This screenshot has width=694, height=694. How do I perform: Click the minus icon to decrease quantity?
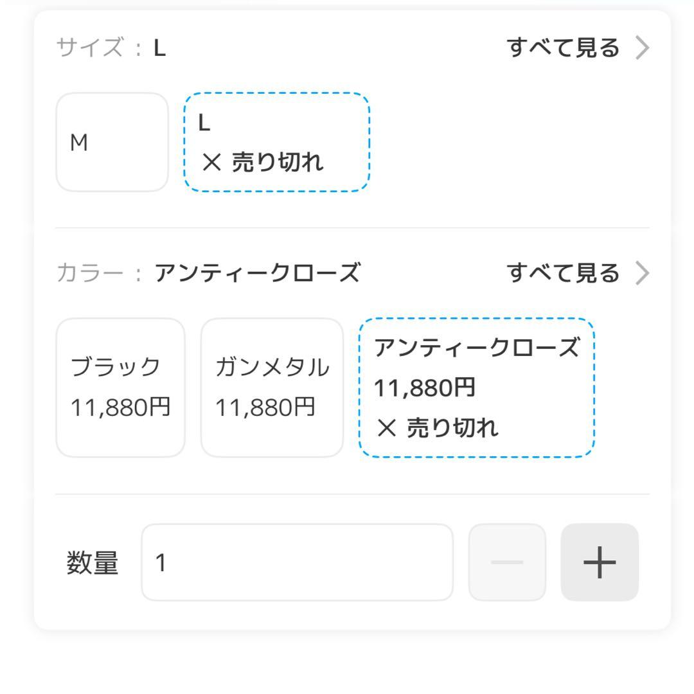(507, 562)
